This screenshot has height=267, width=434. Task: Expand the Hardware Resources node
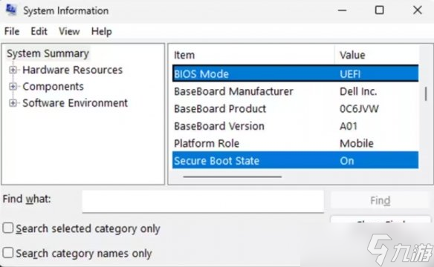13,70
